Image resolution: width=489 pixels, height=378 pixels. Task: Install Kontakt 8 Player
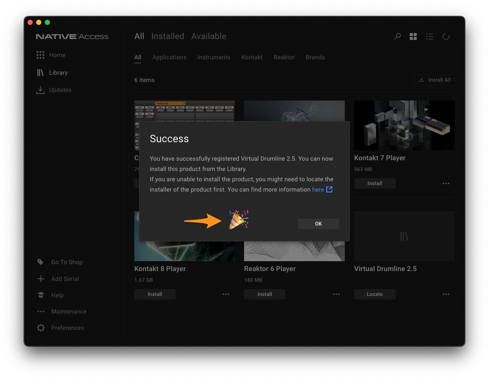click(155, 294)
